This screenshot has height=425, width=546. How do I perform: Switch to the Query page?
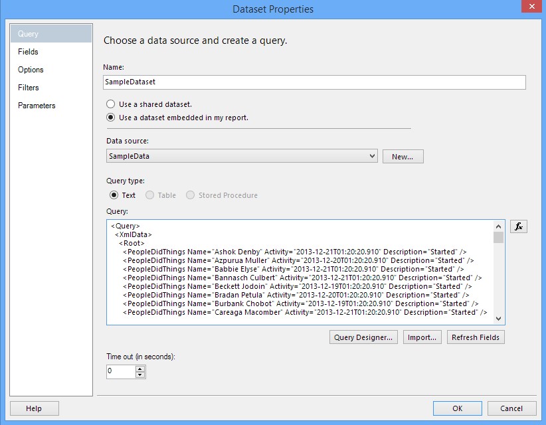point(51,34)
